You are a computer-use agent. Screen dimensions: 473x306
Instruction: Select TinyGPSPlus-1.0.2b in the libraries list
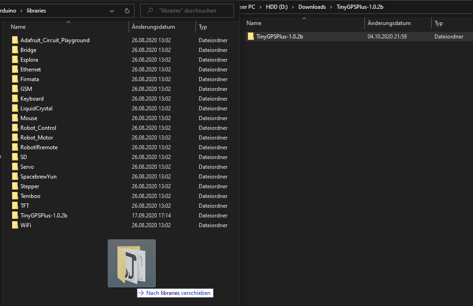point(44,216)
